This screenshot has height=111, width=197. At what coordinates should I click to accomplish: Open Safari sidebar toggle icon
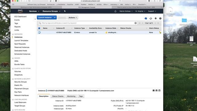pyautogui.click(x=30, y=1)
